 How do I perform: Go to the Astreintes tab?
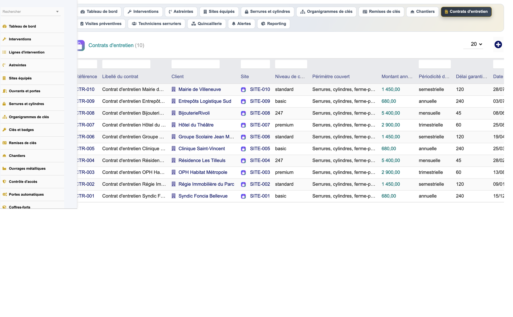point(181,12)
